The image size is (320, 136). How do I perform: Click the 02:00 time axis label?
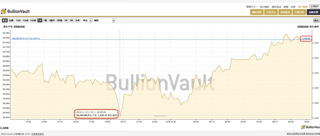coord(196,122)
